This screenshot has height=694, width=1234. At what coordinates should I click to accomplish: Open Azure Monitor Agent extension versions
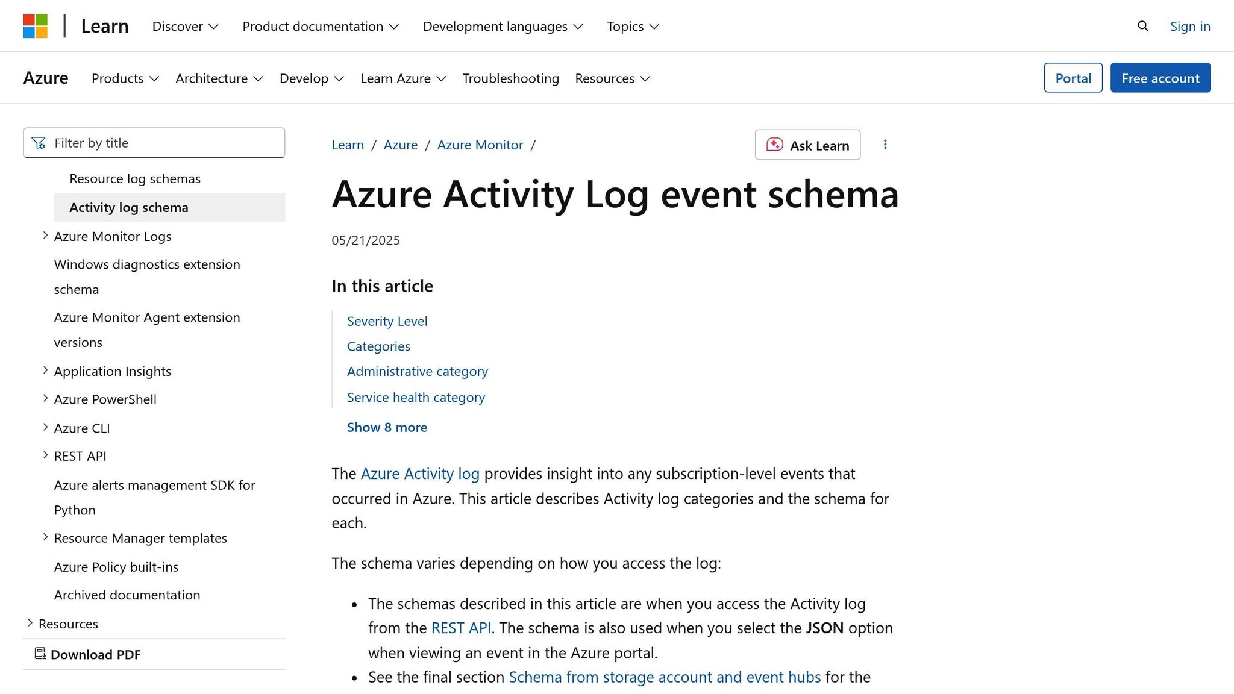[x=147, y=330]
